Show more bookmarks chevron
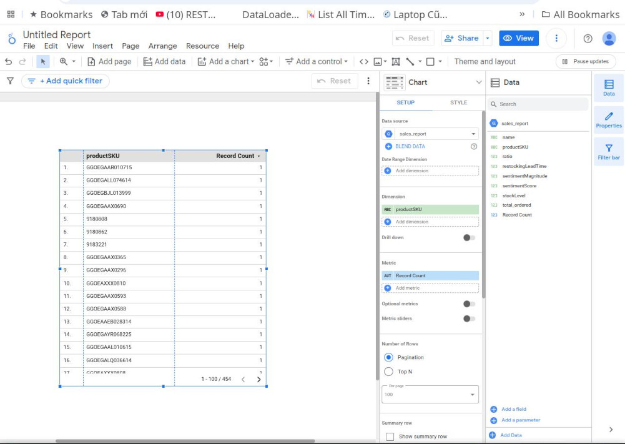Viewport: 625px width, 444px height. point(522,14)
